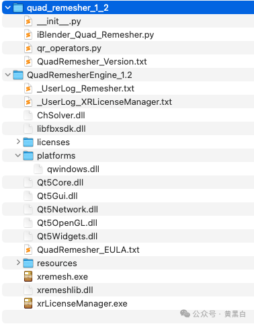Select the iBlender_Quad_Remesher.py file name
Screen dimensions: 254x324
point(95,35)
